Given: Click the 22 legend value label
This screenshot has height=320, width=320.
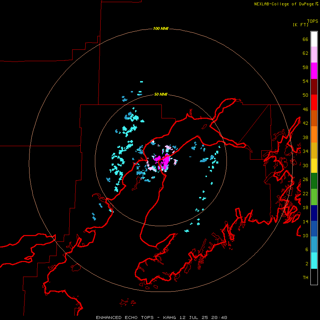Looking at the screenshot, I should click(305, 193).
